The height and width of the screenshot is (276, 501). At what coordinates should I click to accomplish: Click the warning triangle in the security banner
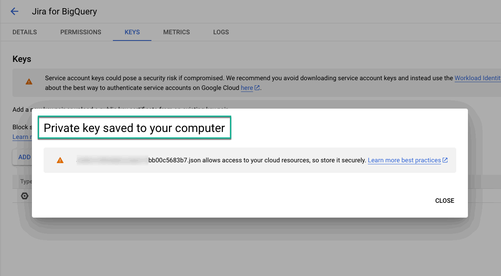[x=29, y=82]
